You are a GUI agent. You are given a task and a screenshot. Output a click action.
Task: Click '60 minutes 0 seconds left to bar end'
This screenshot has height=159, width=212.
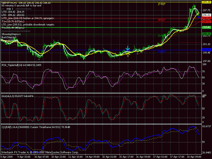[x=21, y=6]
